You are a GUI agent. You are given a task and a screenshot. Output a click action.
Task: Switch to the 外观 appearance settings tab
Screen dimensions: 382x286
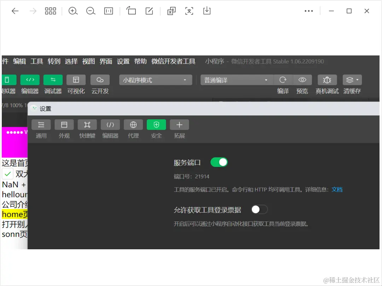pos(64,124)
